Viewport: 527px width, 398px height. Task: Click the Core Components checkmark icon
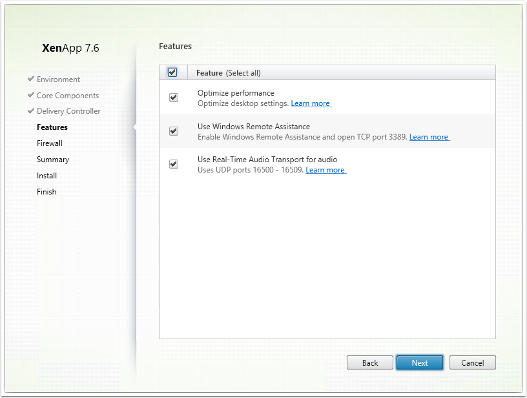point(31,95)
